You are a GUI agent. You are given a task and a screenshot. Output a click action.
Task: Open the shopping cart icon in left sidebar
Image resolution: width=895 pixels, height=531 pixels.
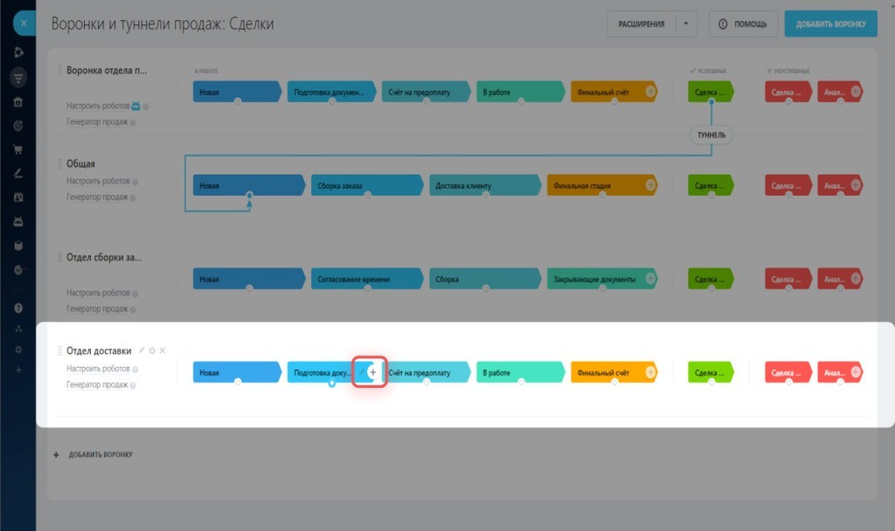tap(18, 149)
